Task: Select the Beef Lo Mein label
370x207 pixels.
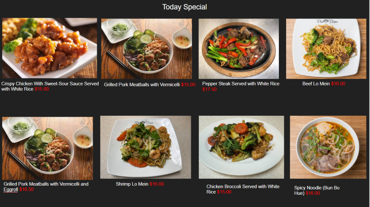Action: [x=316, y=84]
